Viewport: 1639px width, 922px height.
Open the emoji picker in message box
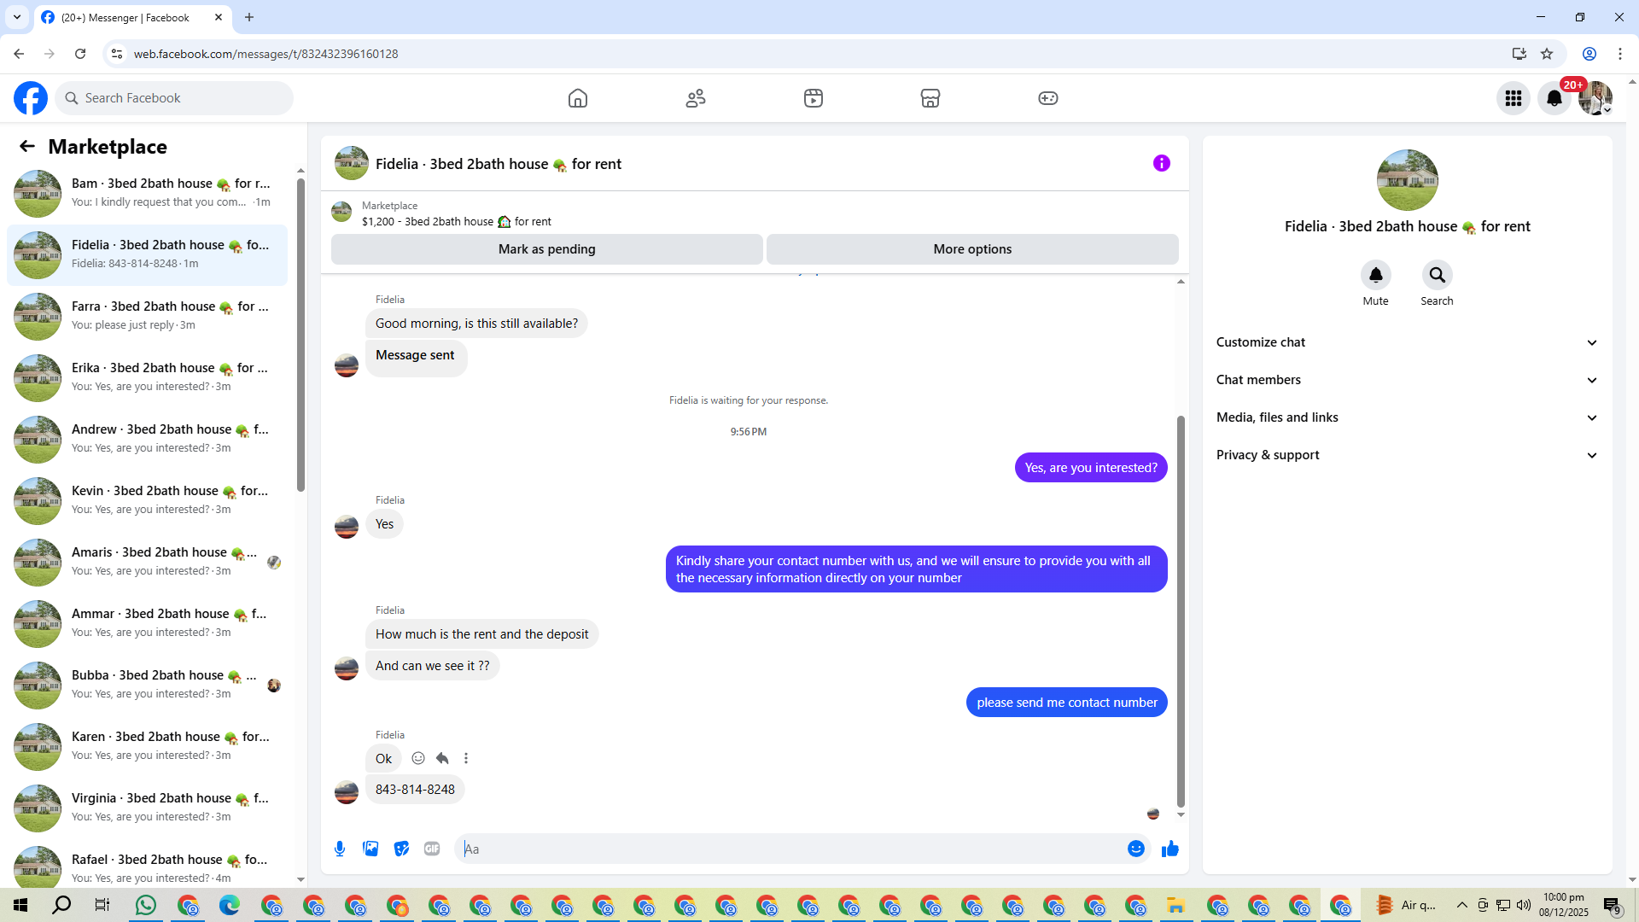tap(1136, 849)
